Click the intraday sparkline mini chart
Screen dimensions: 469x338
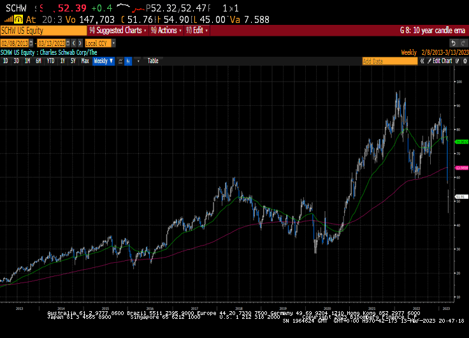click(131, 8)
